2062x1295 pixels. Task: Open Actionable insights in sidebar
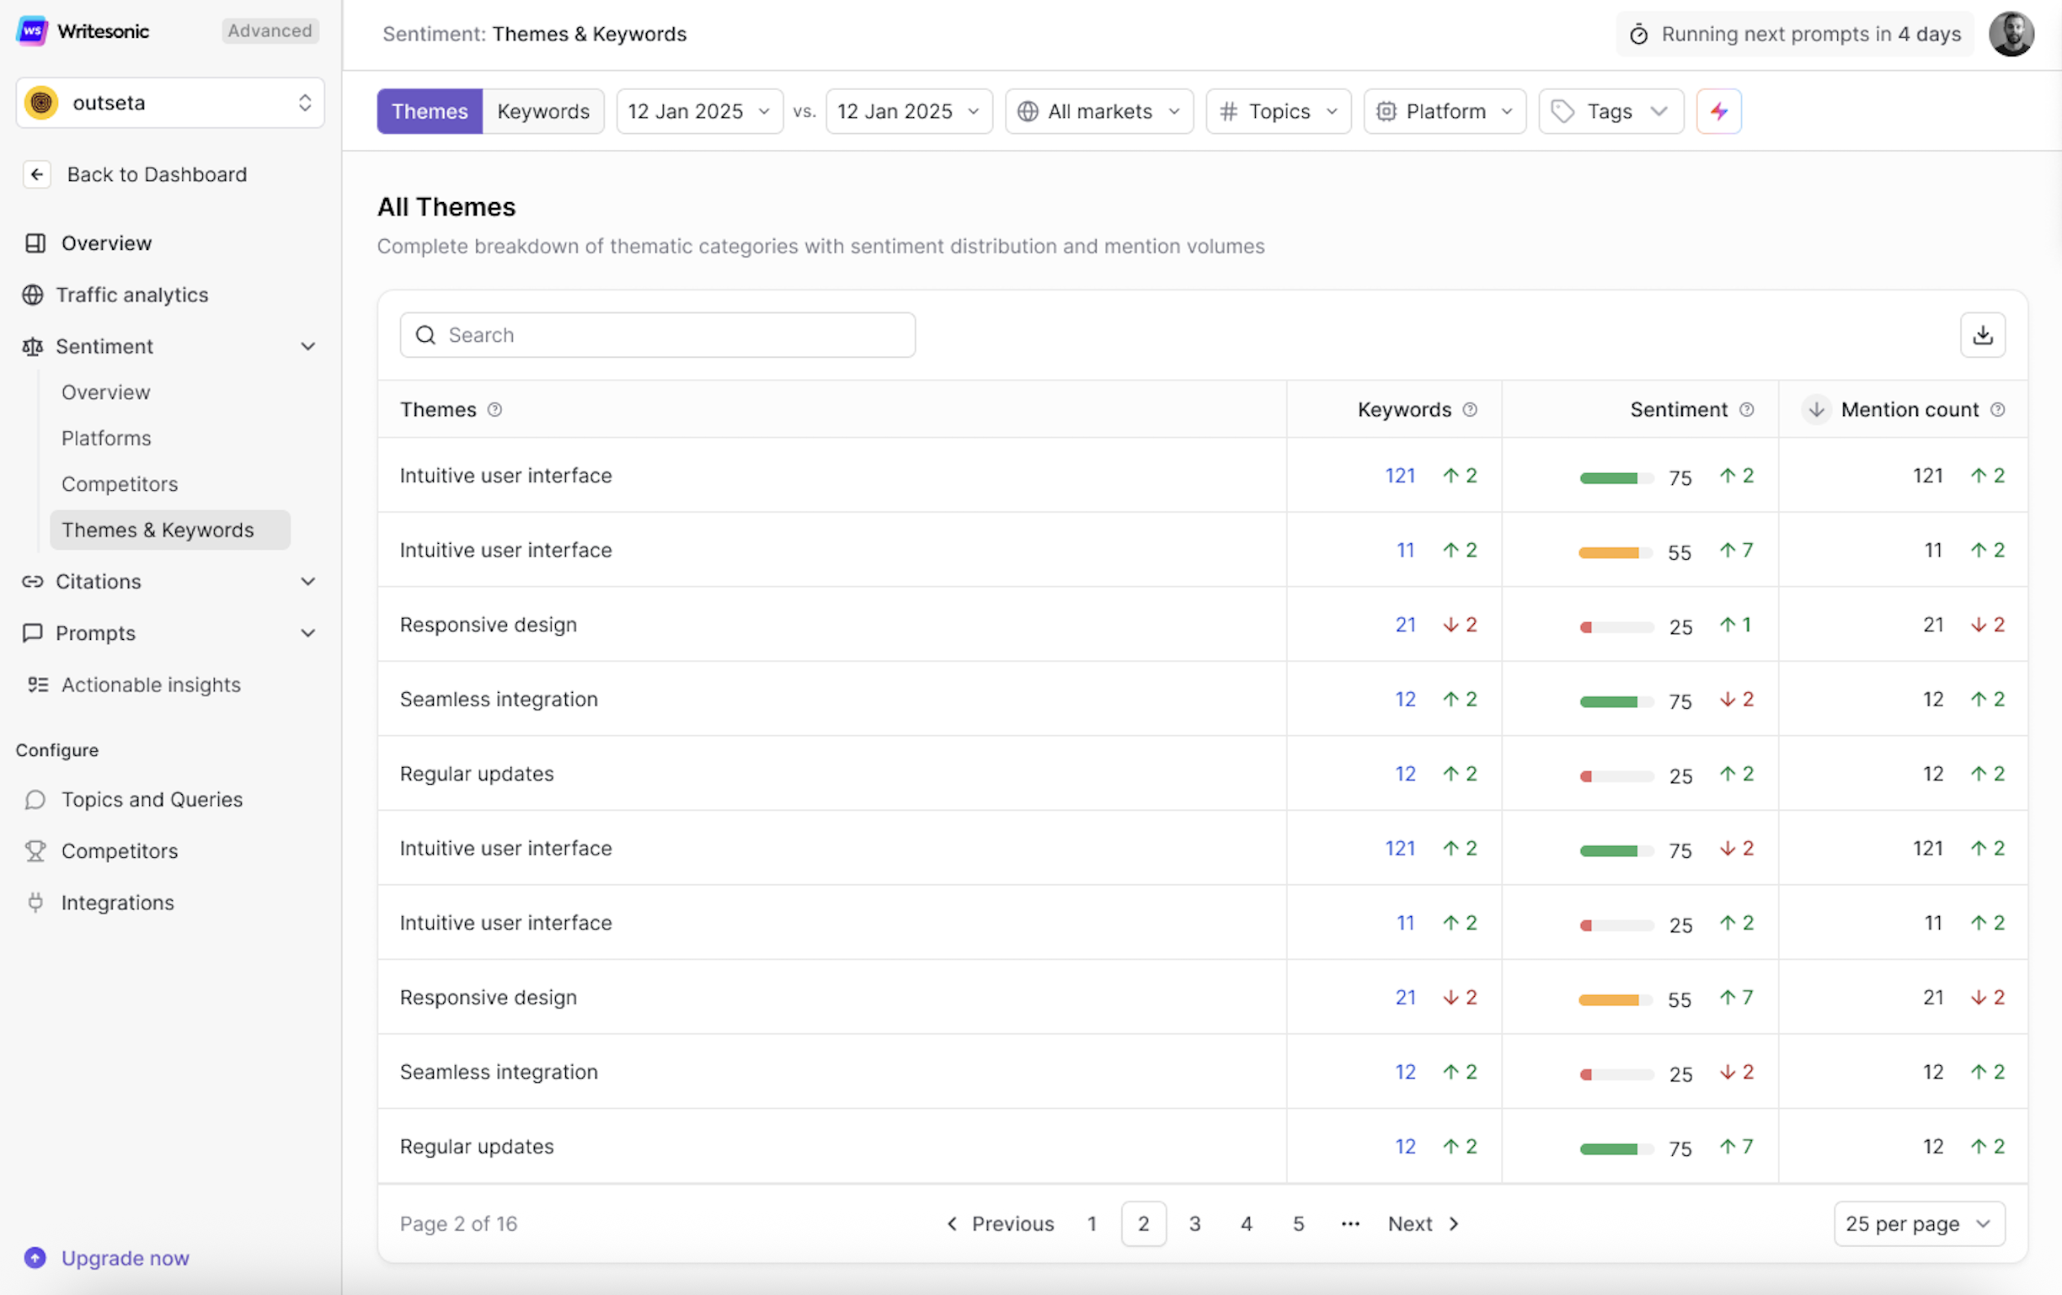tap(151, 685)
